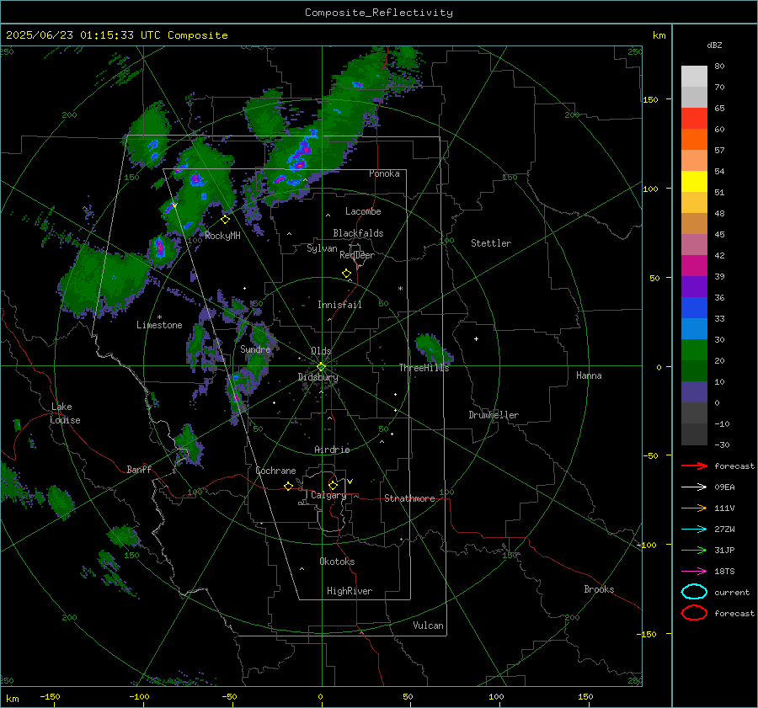Click the Brooks label
The image size is (758, 708).
(x=599, y=589)
